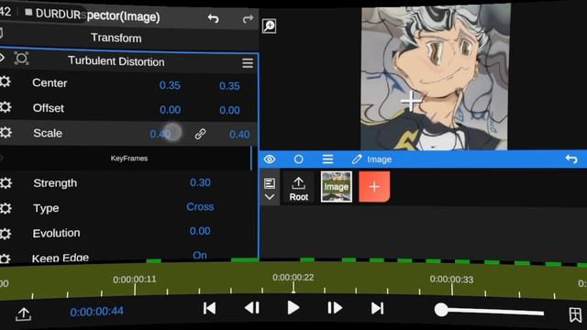Edit the Evolution value 0.00

[x=200, y=231]
